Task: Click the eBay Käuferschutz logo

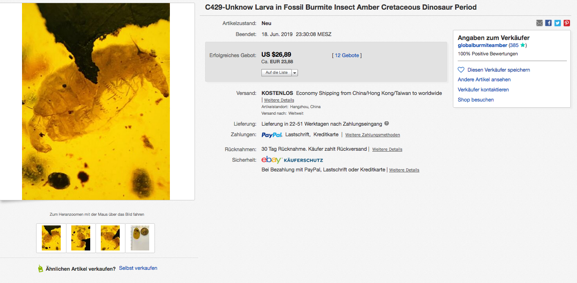Action: point(292,160)
